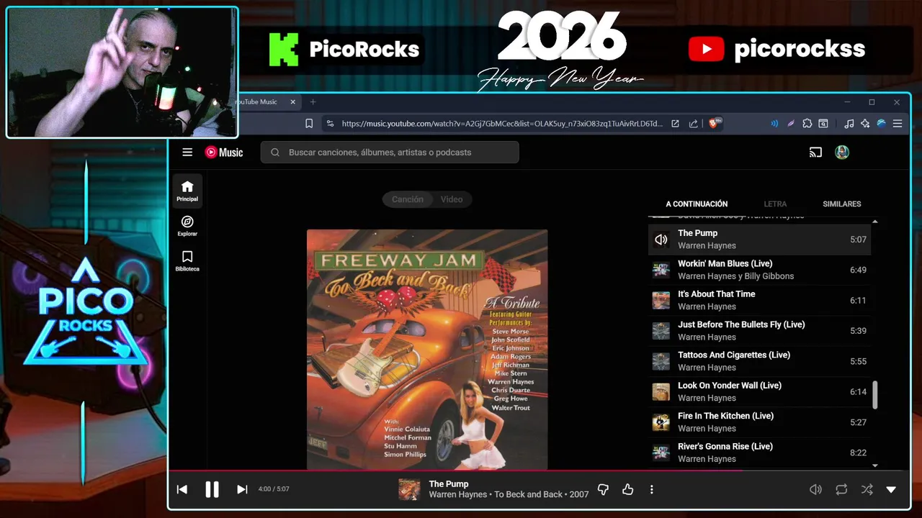This screenshot has height=518, width=922.
Task: Play Look On Yonder Wall (Live)
Action: coord(760,391)
